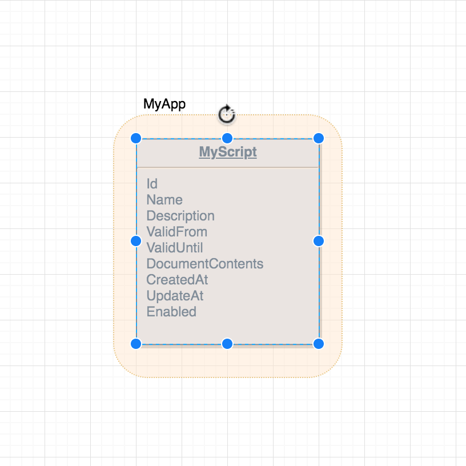
Task: Click the Enabled field line
Action: 171,312
